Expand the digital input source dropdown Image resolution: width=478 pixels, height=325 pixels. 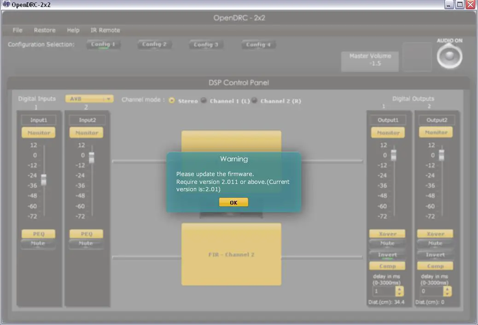click(x=108, y=99)
